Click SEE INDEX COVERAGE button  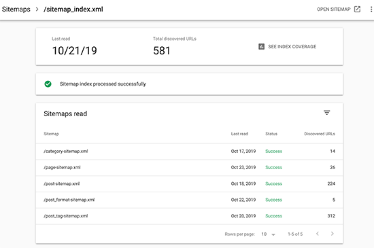[288, 46]
